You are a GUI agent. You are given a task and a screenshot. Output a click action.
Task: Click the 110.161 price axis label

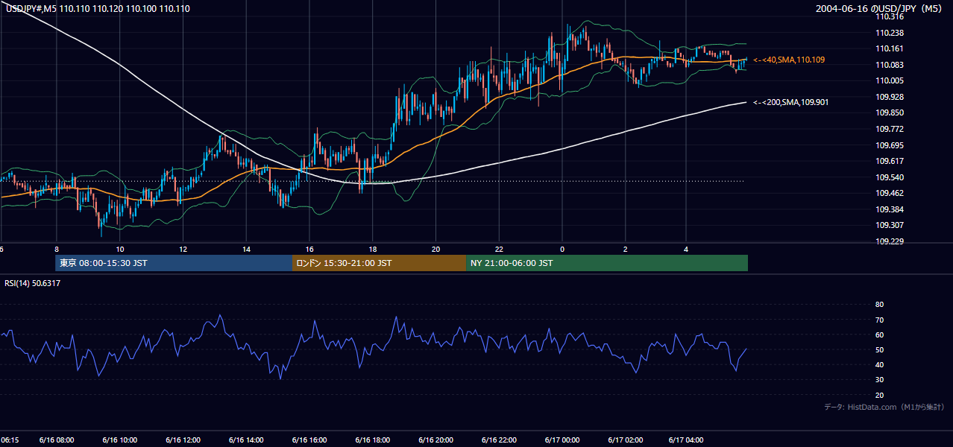[890, 48]
